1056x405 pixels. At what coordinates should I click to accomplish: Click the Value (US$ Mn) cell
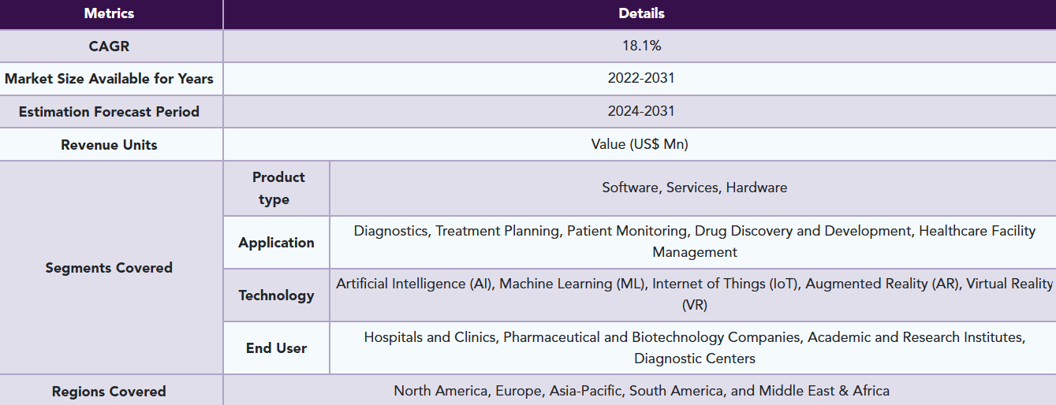pos(640,144)
